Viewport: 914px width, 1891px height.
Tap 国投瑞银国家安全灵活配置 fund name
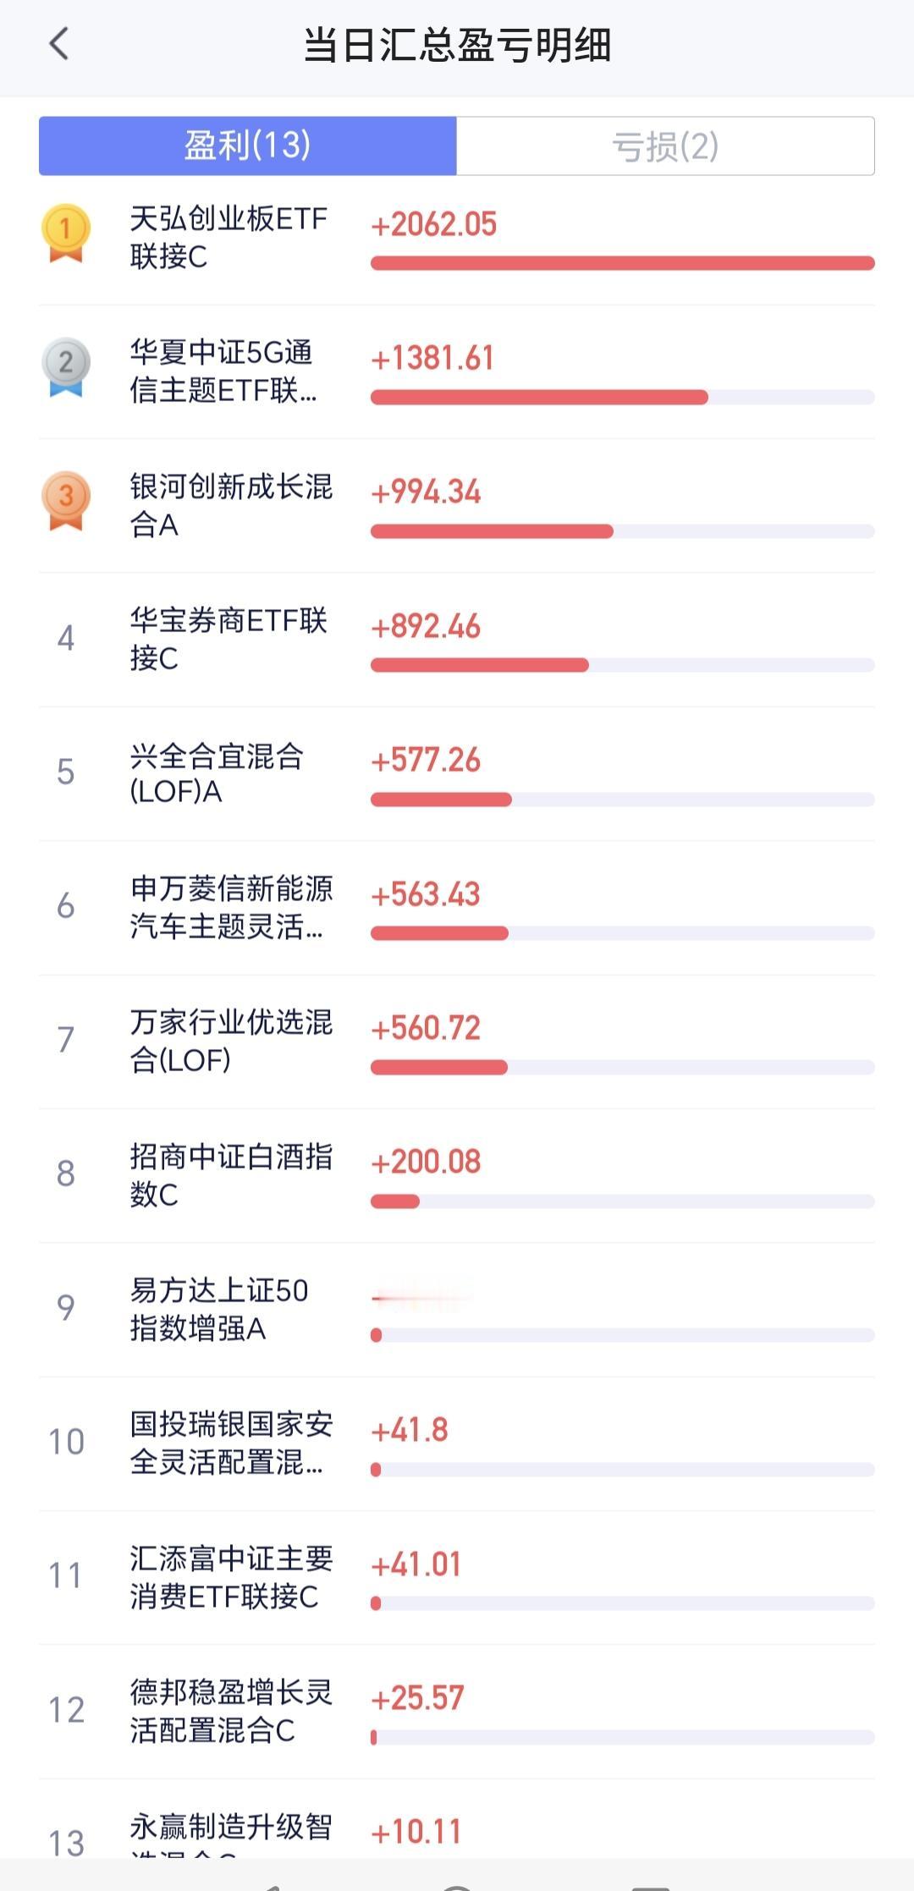[x=230, y=1443]
